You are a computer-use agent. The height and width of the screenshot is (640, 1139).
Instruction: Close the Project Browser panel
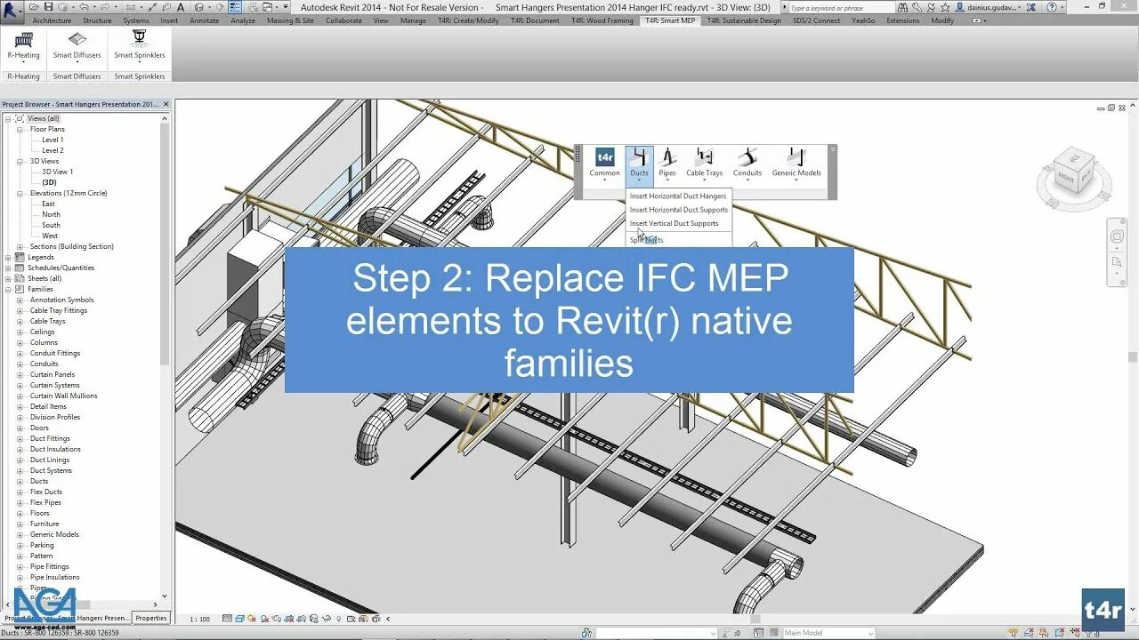tap(166, 104)
